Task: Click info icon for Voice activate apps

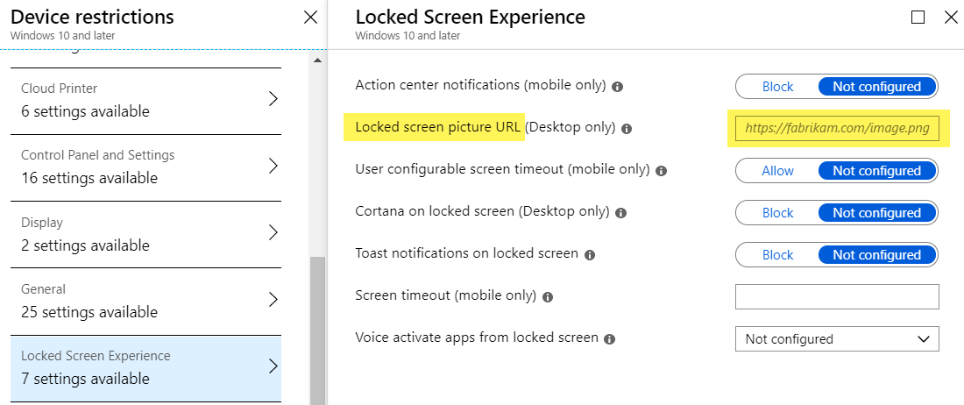Action: 610,339
